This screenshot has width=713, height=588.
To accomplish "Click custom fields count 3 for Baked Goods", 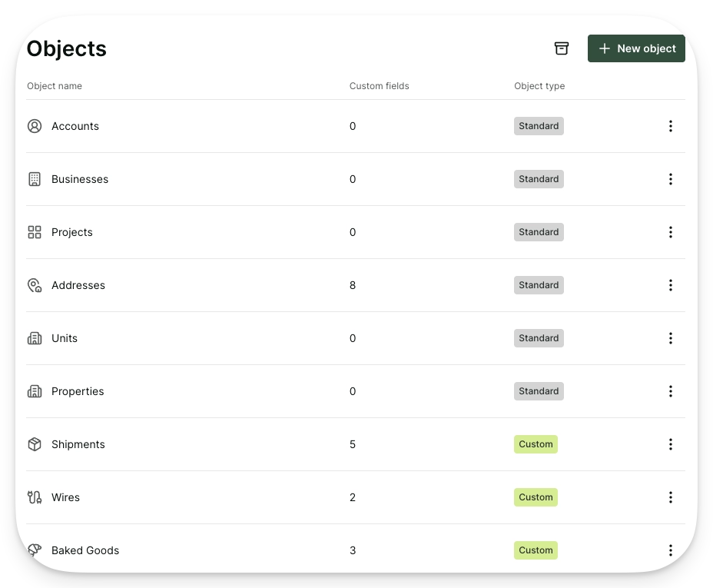I will pyautogui.click(x=353, y=550).
